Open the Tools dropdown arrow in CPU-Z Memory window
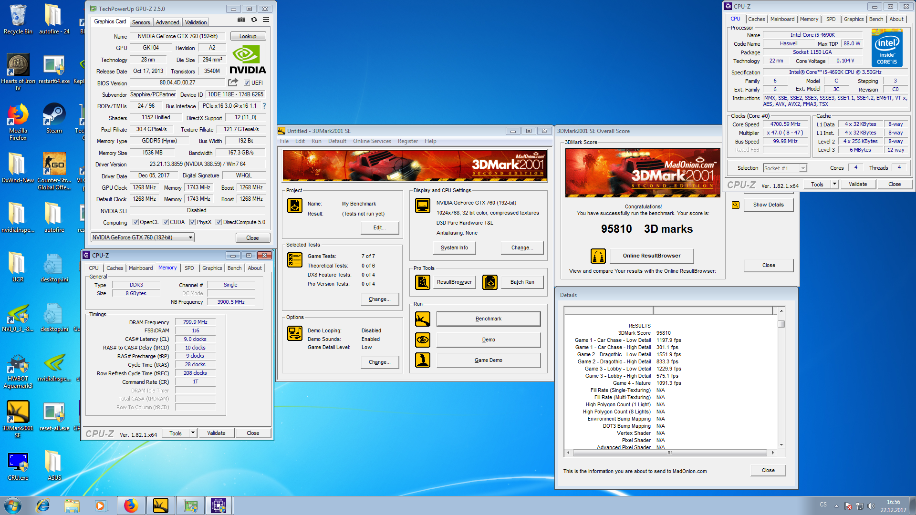This screenshot has height=515, width=916. pyautogui.click(x=193, y=433)
